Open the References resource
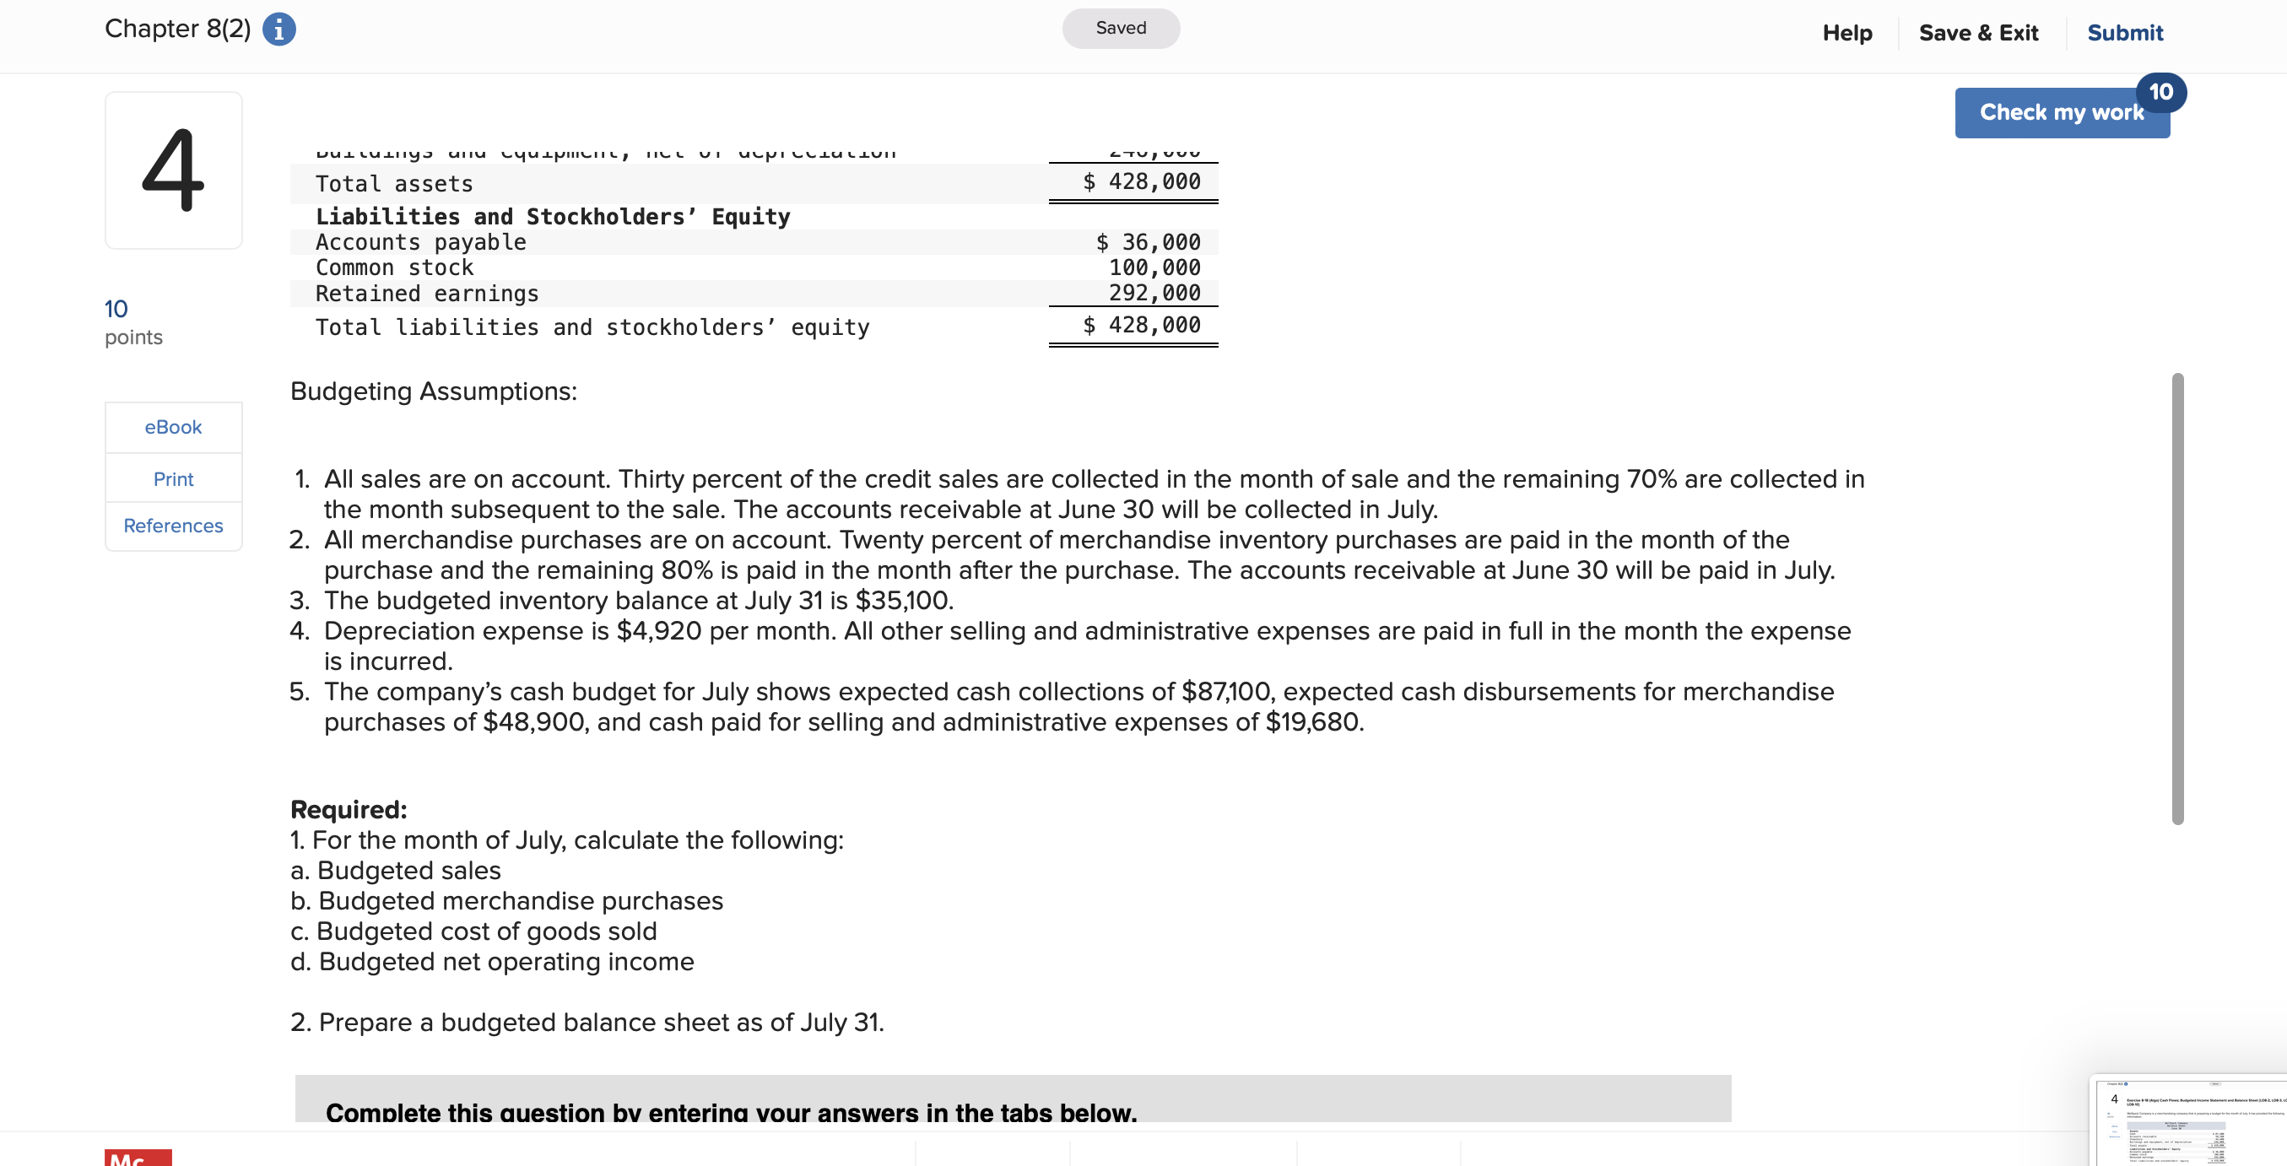The height and width of the screenshot is (1166, 2287). coord(172,526)
